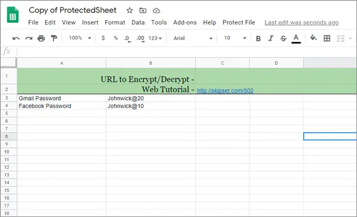Click the Move to folder icon
357x217 pixels.
pos(143,11)
